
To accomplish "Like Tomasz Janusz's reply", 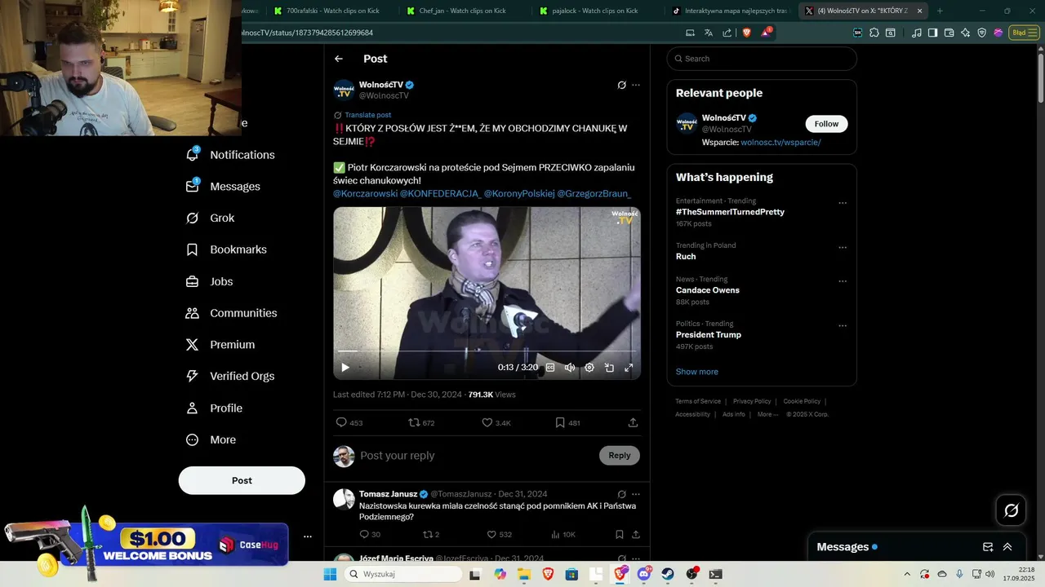I will (x=491, y=535).
